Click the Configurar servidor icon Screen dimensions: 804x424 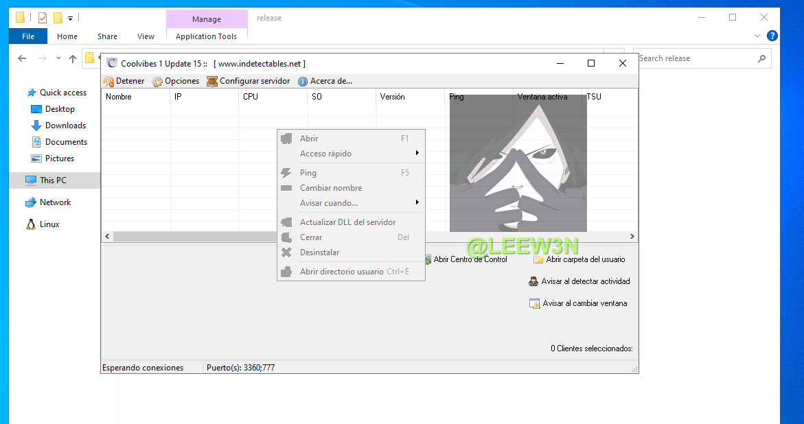pyautogui.click(x=212, y=81)
